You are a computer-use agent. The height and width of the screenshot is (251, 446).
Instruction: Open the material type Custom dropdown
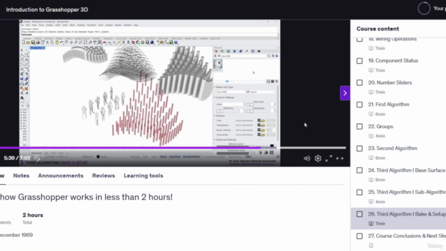pos(261,92)
